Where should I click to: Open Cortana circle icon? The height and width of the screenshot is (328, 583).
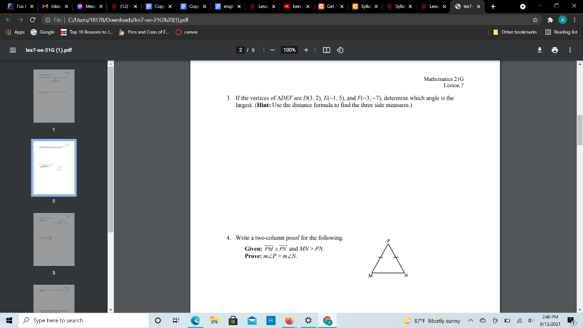click(158, 320)
